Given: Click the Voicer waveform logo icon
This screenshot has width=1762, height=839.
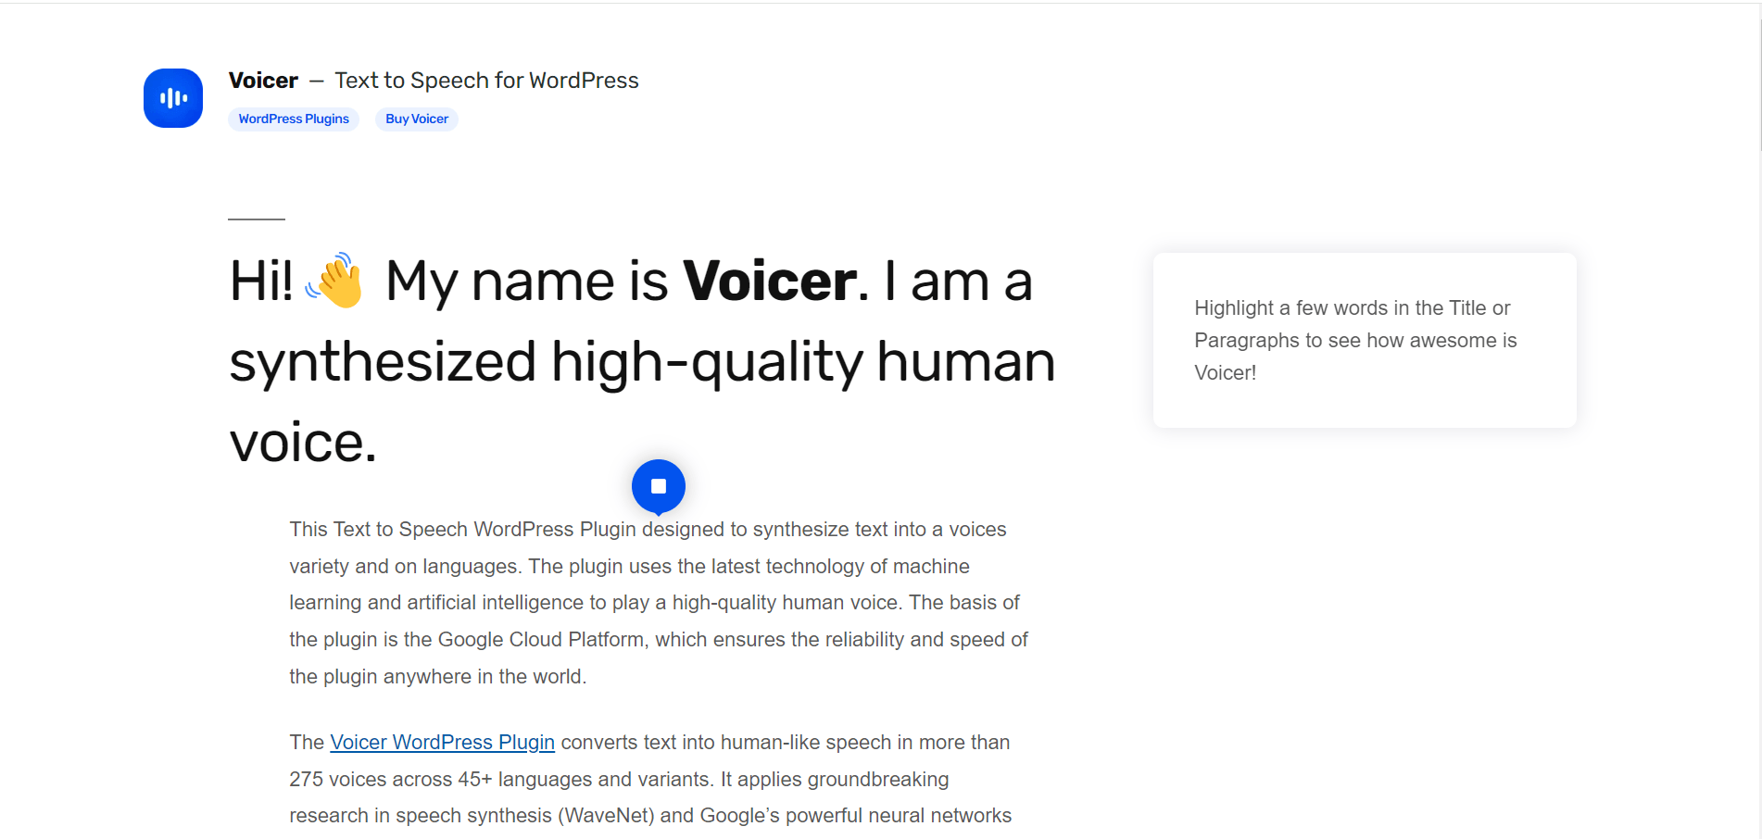Looking at the screenshot, I should pyautogui.click(x=172, y=97).
